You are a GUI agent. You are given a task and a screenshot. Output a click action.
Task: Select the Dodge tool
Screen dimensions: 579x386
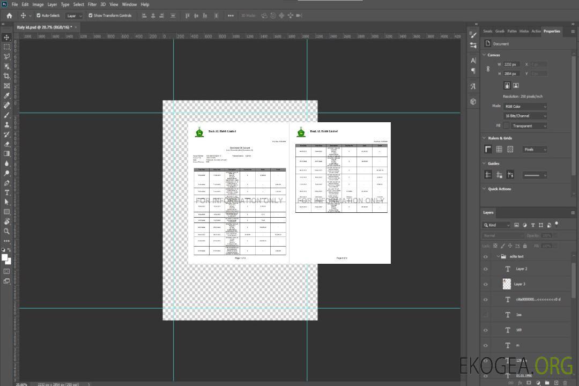pos(6,173)
